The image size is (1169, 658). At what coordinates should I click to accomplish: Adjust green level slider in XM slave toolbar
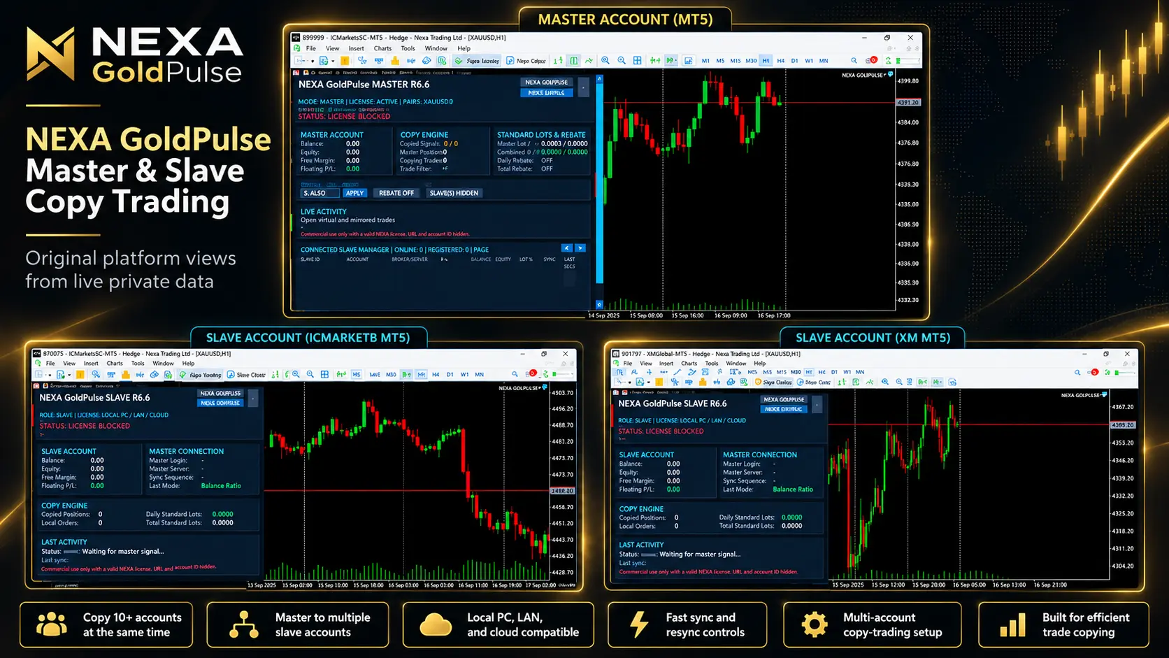[1125, 372]
